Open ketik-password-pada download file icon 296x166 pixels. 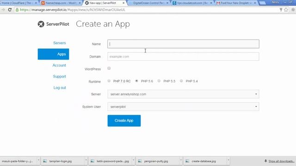(x=92, y=161)
